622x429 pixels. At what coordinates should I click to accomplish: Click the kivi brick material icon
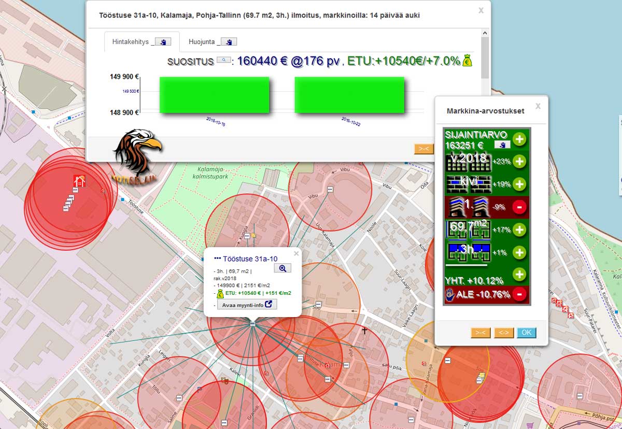[x=469, y=183]
